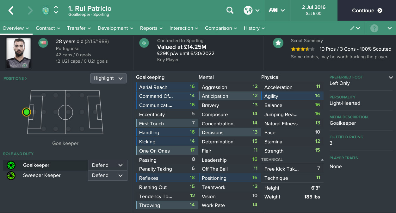
Task: Open the Contract tab menu
Action: coord(48,28)
